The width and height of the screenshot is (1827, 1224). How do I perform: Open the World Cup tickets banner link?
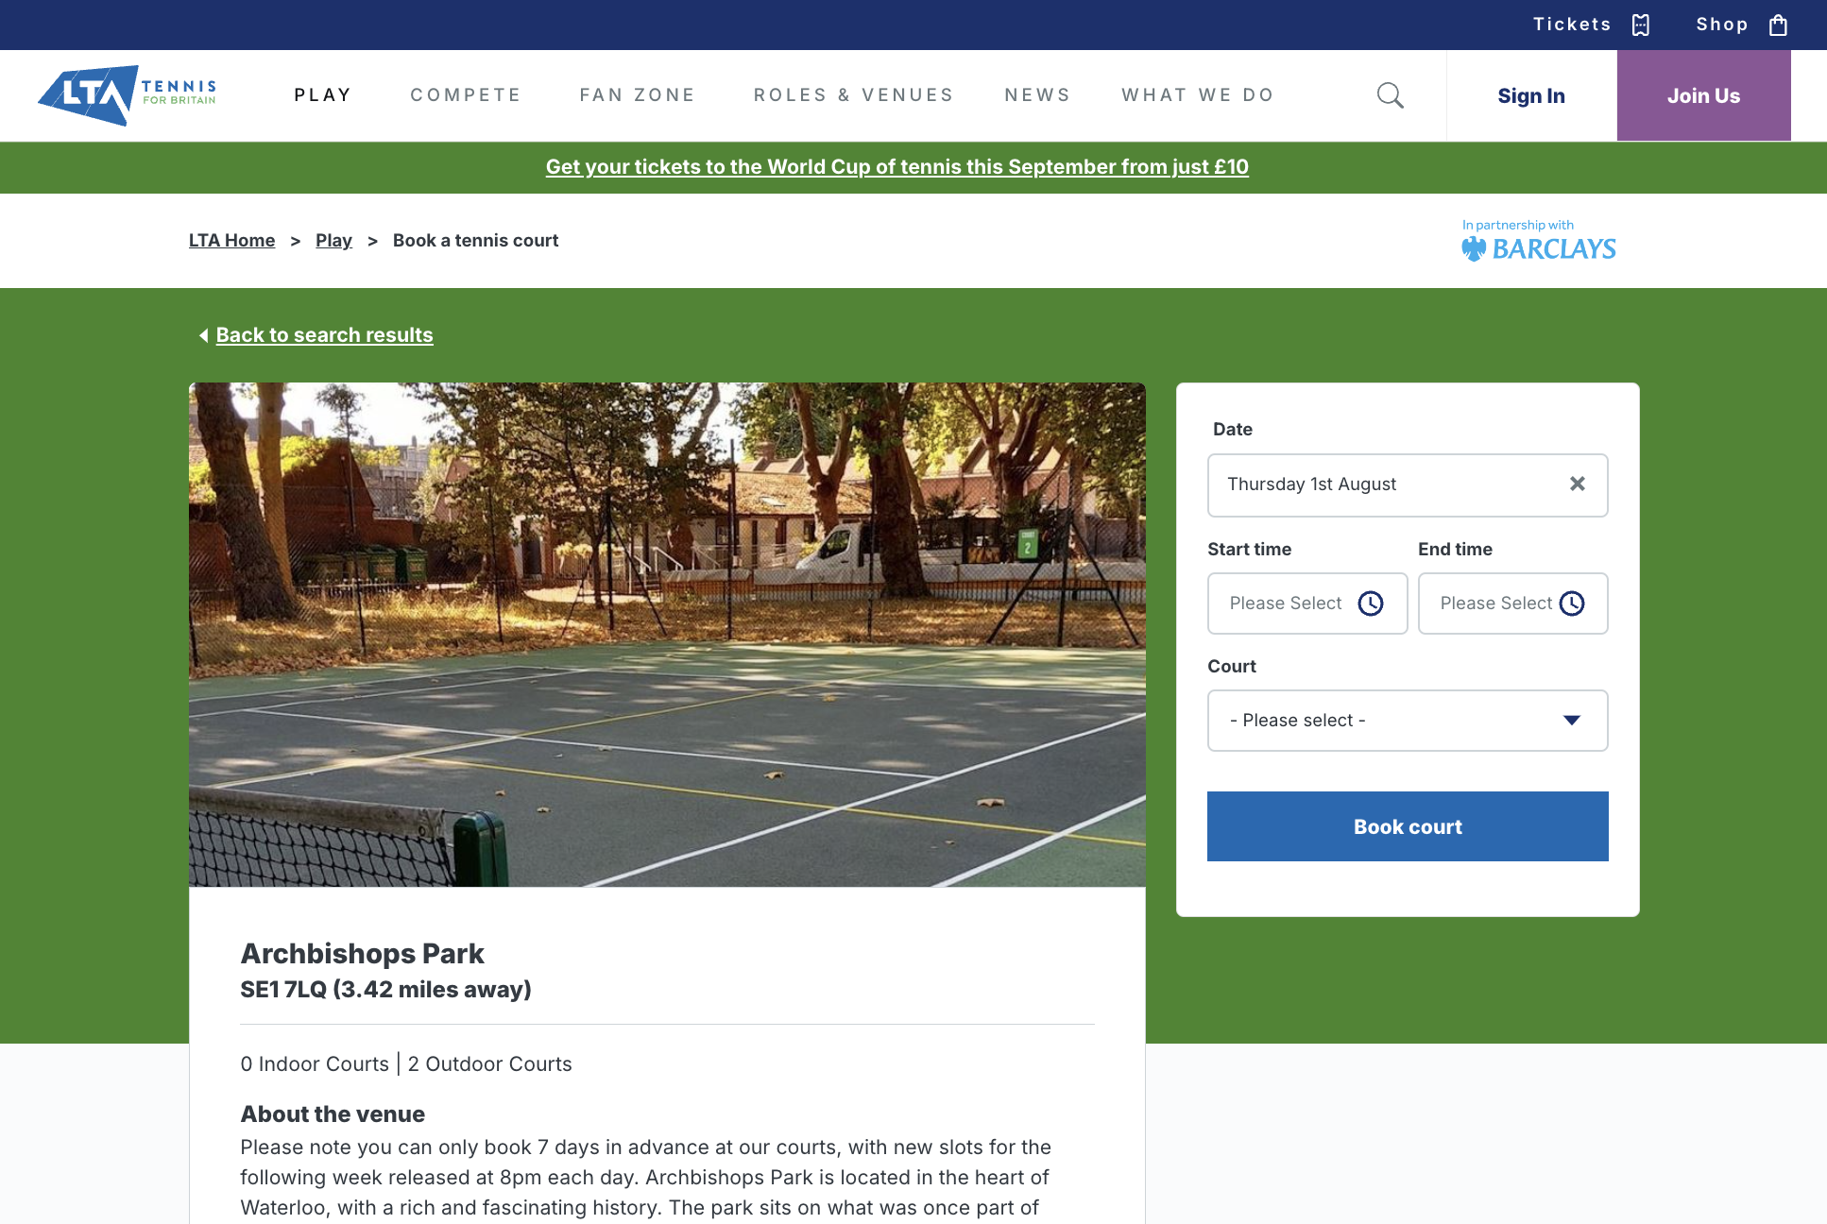click(897, 167)
